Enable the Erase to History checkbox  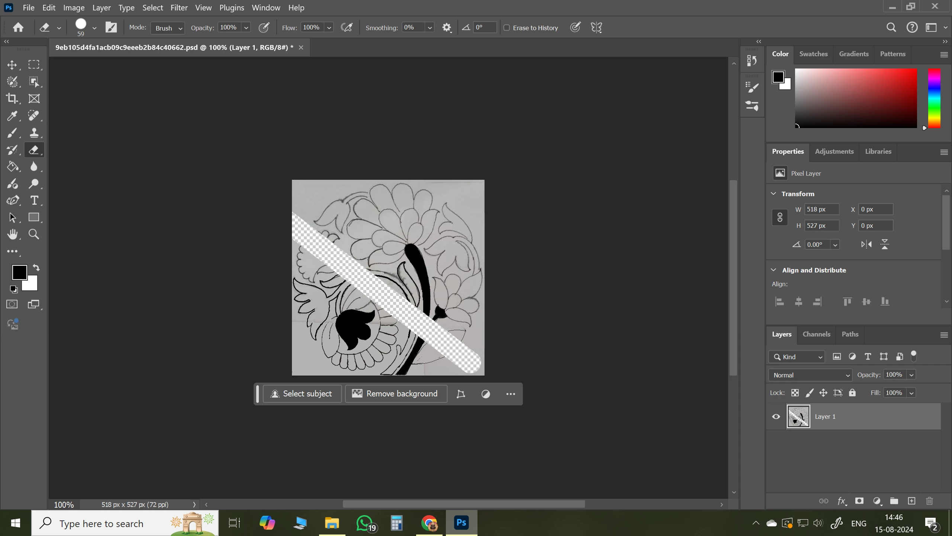coord(506,28)
